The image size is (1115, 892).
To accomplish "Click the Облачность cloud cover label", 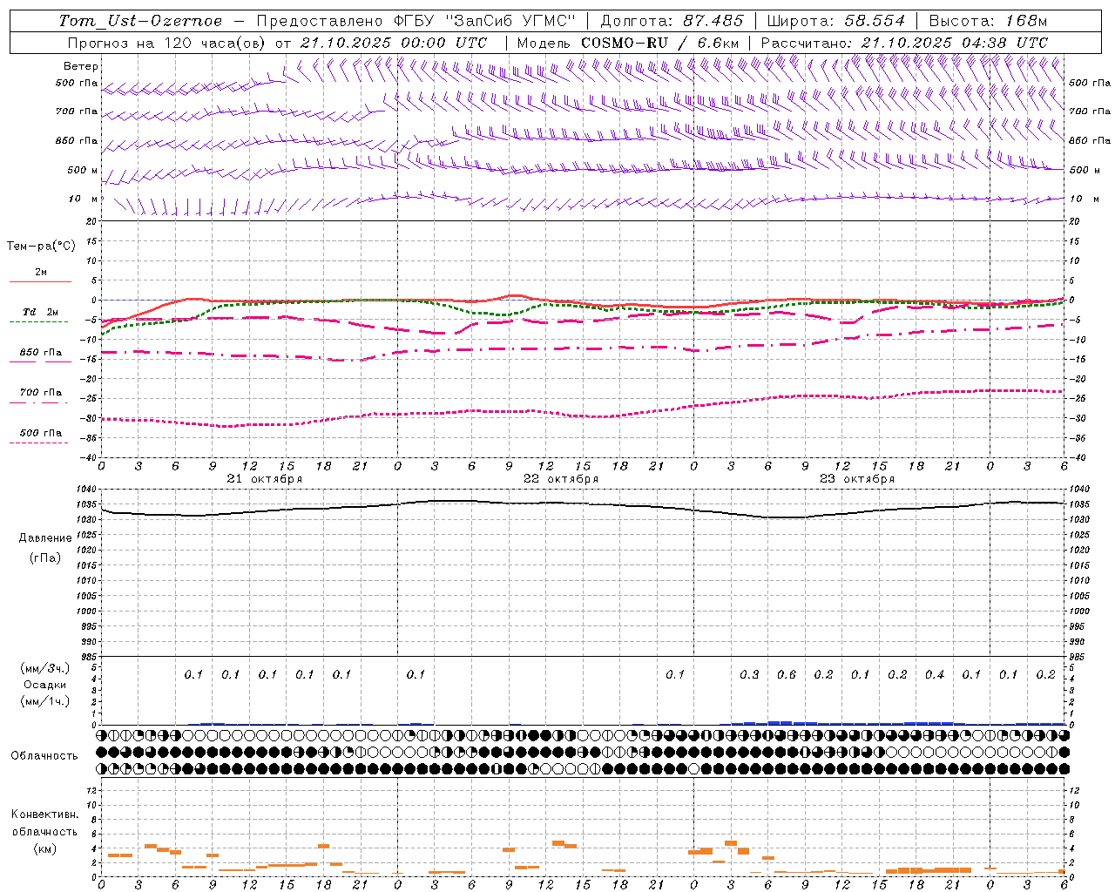I will click(44, 756).
